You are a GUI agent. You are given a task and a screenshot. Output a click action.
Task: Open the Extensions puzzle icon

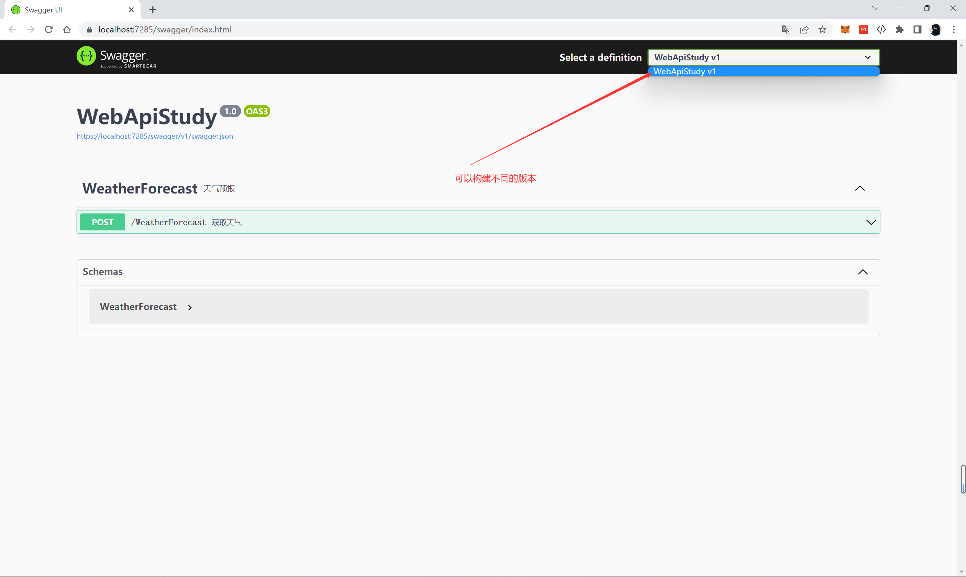tap(900, 29)
